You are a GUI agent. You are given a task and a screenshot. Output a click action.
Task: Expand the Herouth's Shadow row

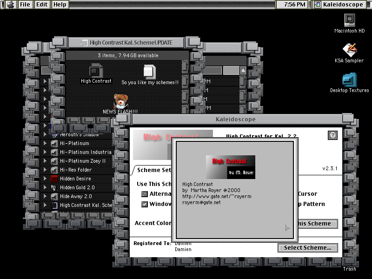point(45,134)
